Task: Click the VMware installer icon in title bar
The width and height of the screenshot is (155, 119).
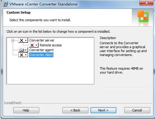Action: [6, 4]
